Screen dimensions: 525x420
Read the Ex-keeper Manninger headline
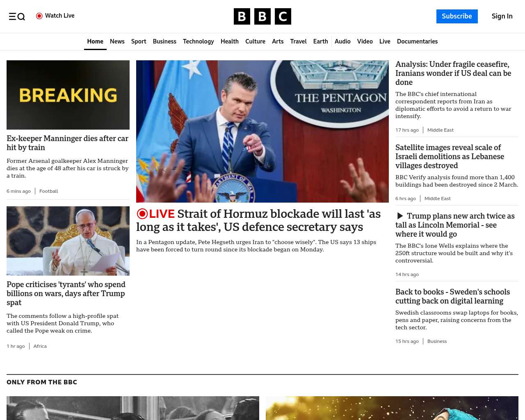[67, 143]
